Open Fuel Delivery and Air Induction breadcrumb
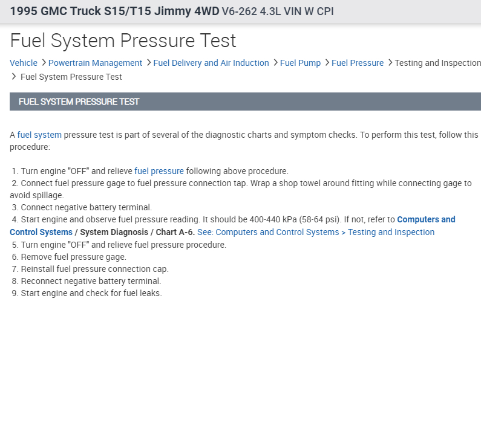Viewport: 481px width, 429px height. (x=211, y=63)
